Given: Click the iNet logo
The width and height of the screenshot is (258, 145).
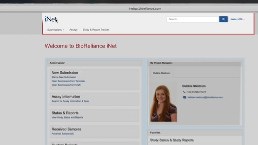Looking at the screenshot, I should [x=51, y=19].
